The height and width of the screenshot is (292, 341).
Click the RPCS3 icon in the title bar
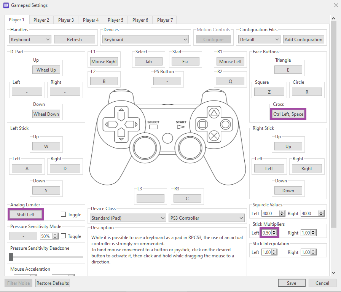6,5
